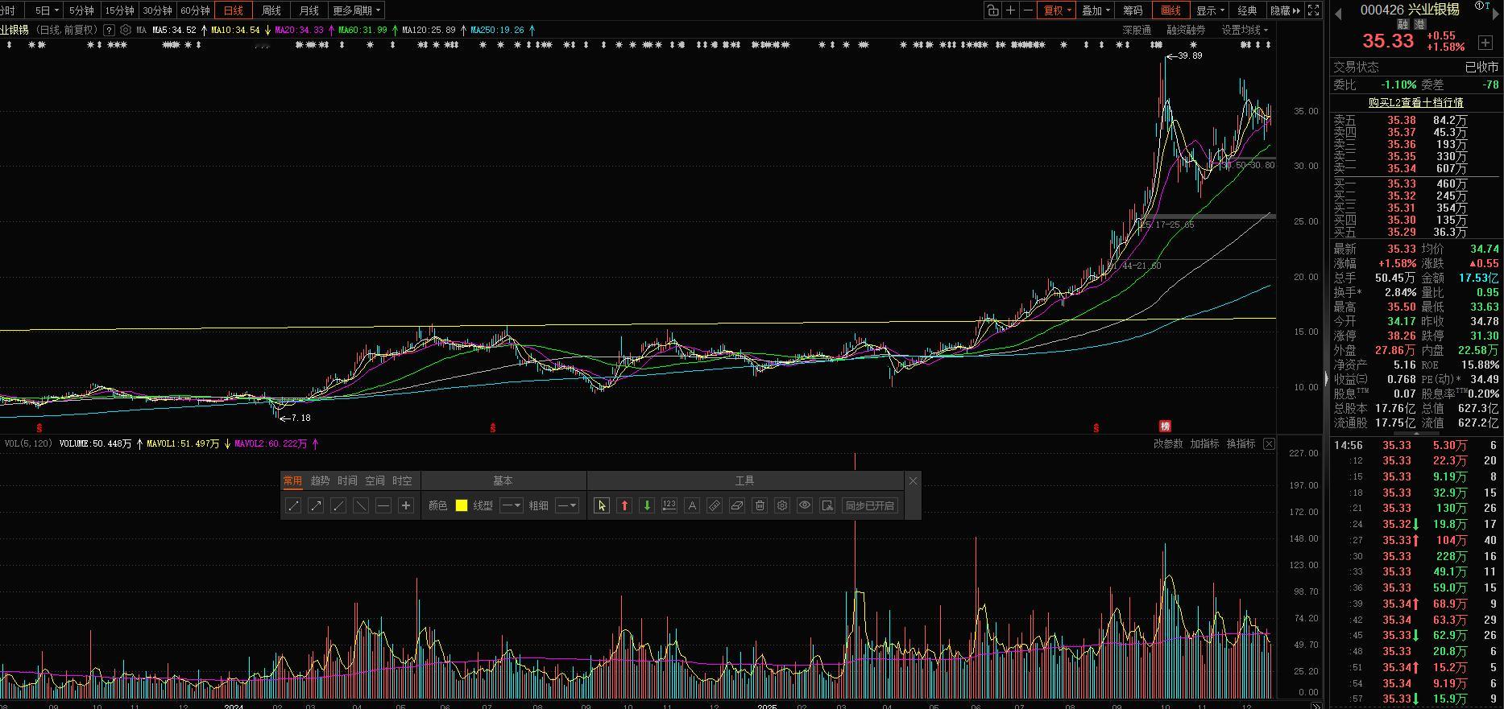The width and height of the screenshot is (1504, 709).
Task: Click 改参数 to edit indicator parameters
Action: click(x=1168, y=443)
